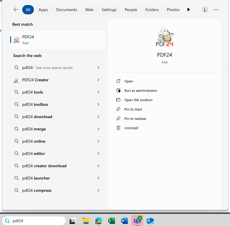Select the 'pdf24 online' suggestion

(x=57, y=141)
